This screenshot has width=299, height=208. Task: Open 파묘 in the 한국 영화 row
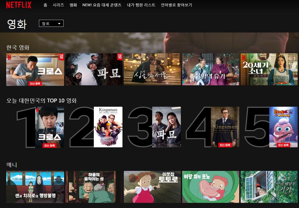click(x=94, y=69)
